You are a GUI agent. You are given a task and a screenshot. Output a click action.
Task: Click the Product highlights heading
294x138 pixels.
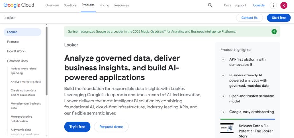click(236, 50)
